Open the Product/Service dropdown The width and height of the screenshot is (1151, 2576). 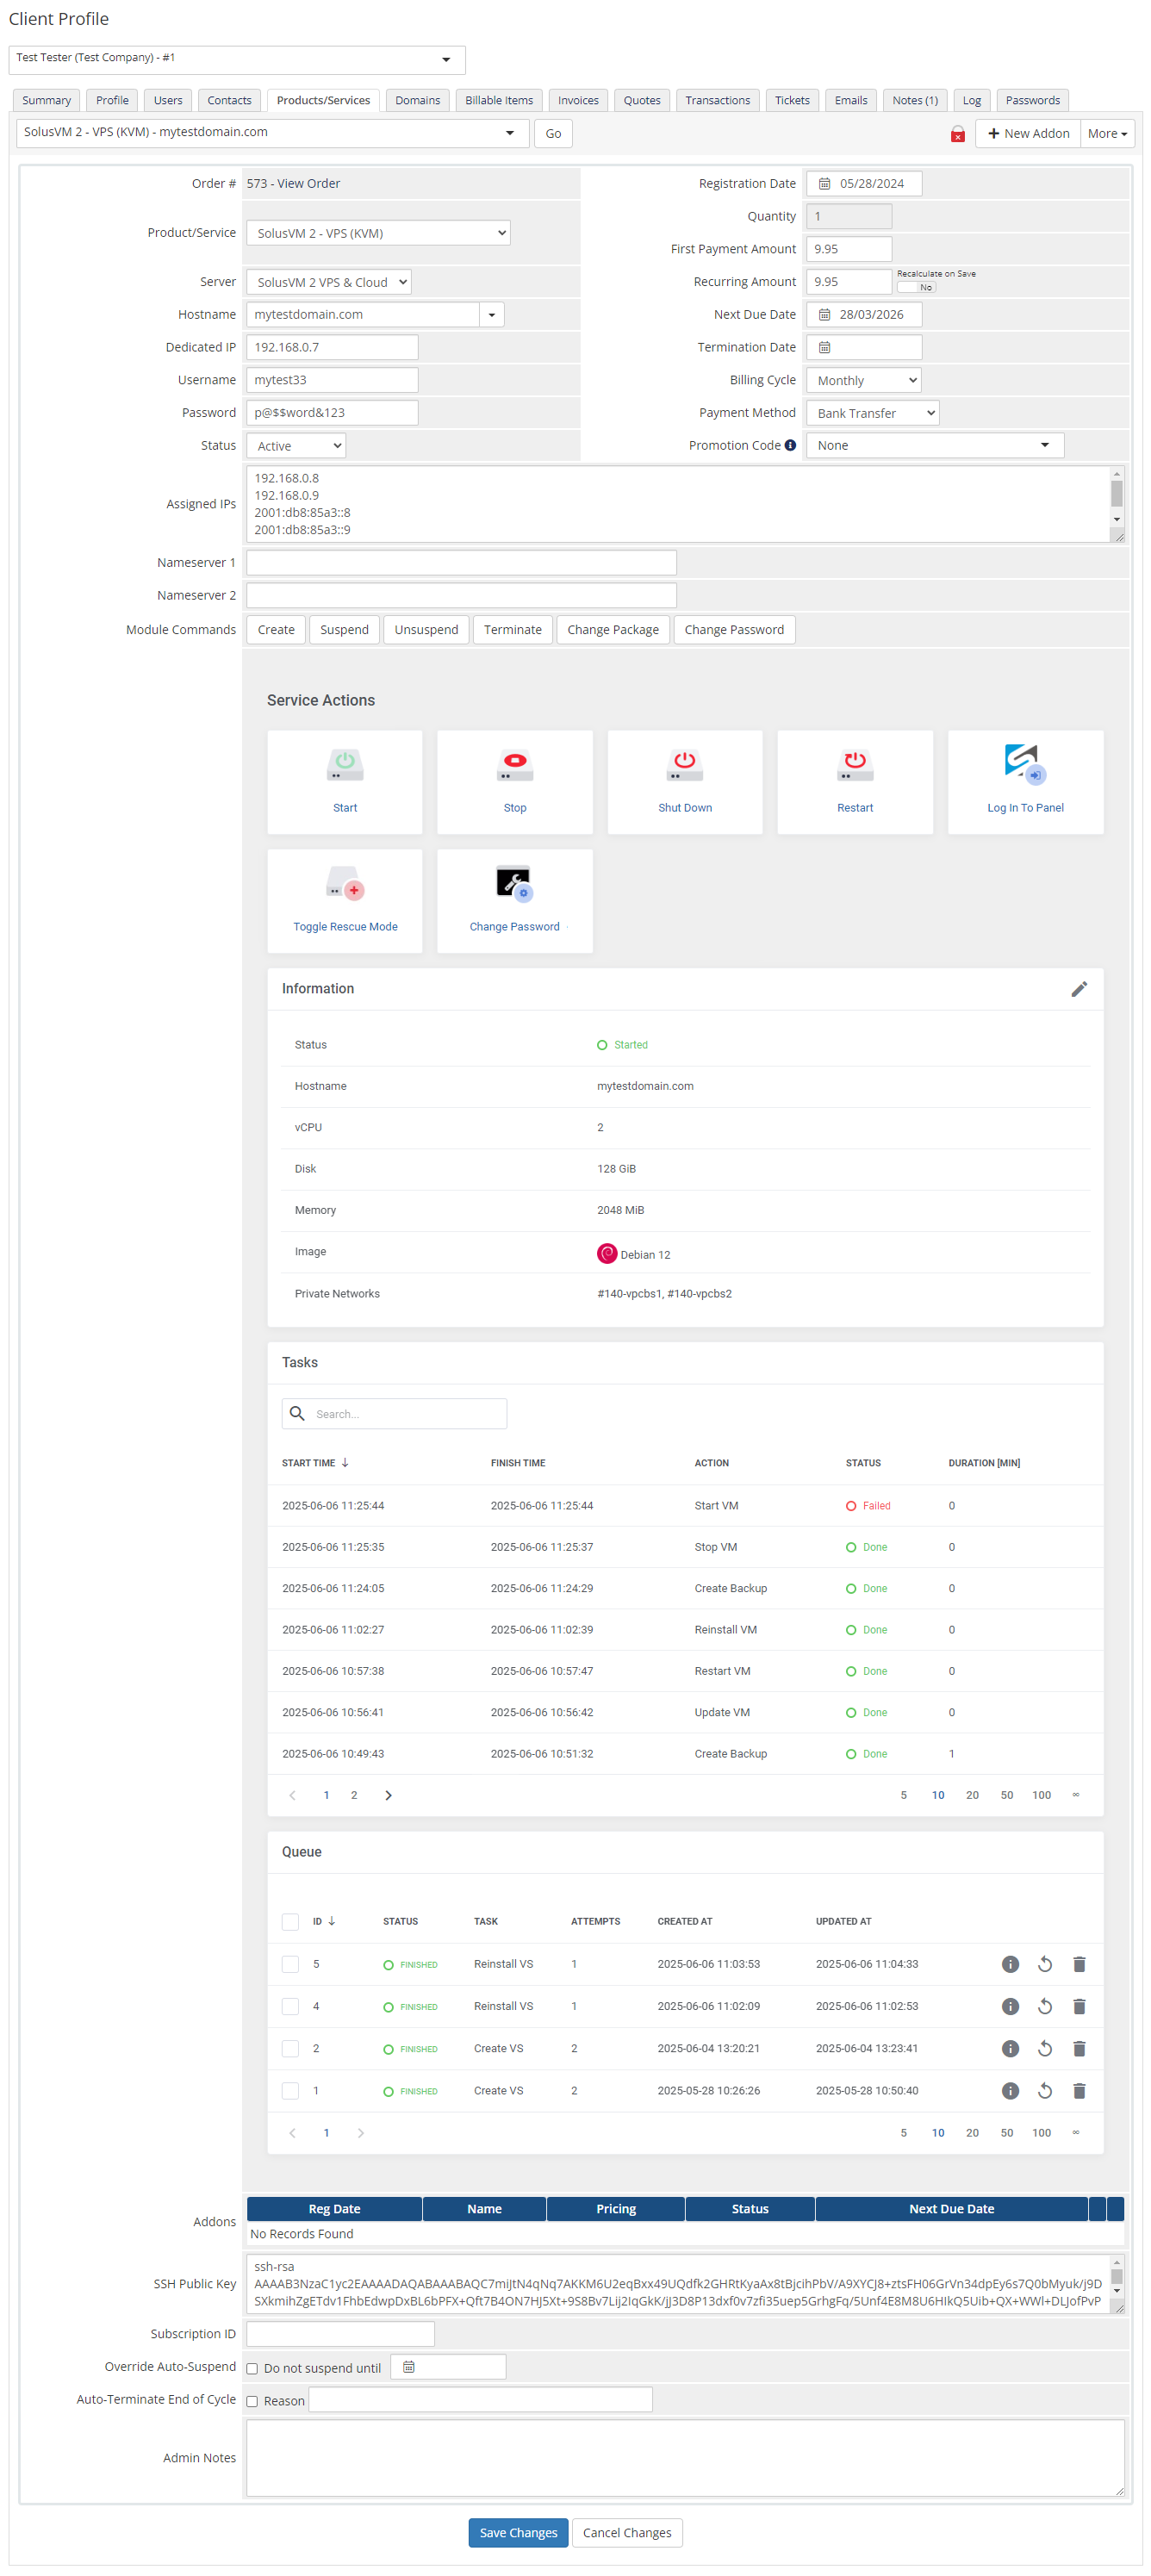coord(378,233)
